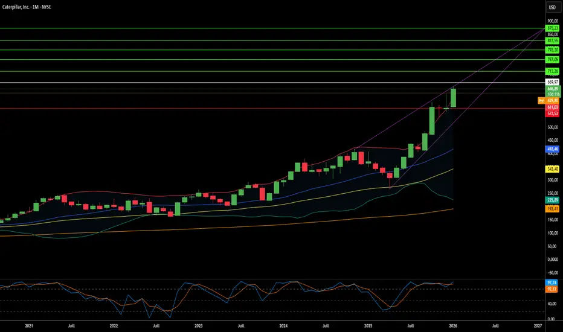Click the Caterpillar, Inc. symbol title
This screenshot has width=563, height=332.
point(24,7)
